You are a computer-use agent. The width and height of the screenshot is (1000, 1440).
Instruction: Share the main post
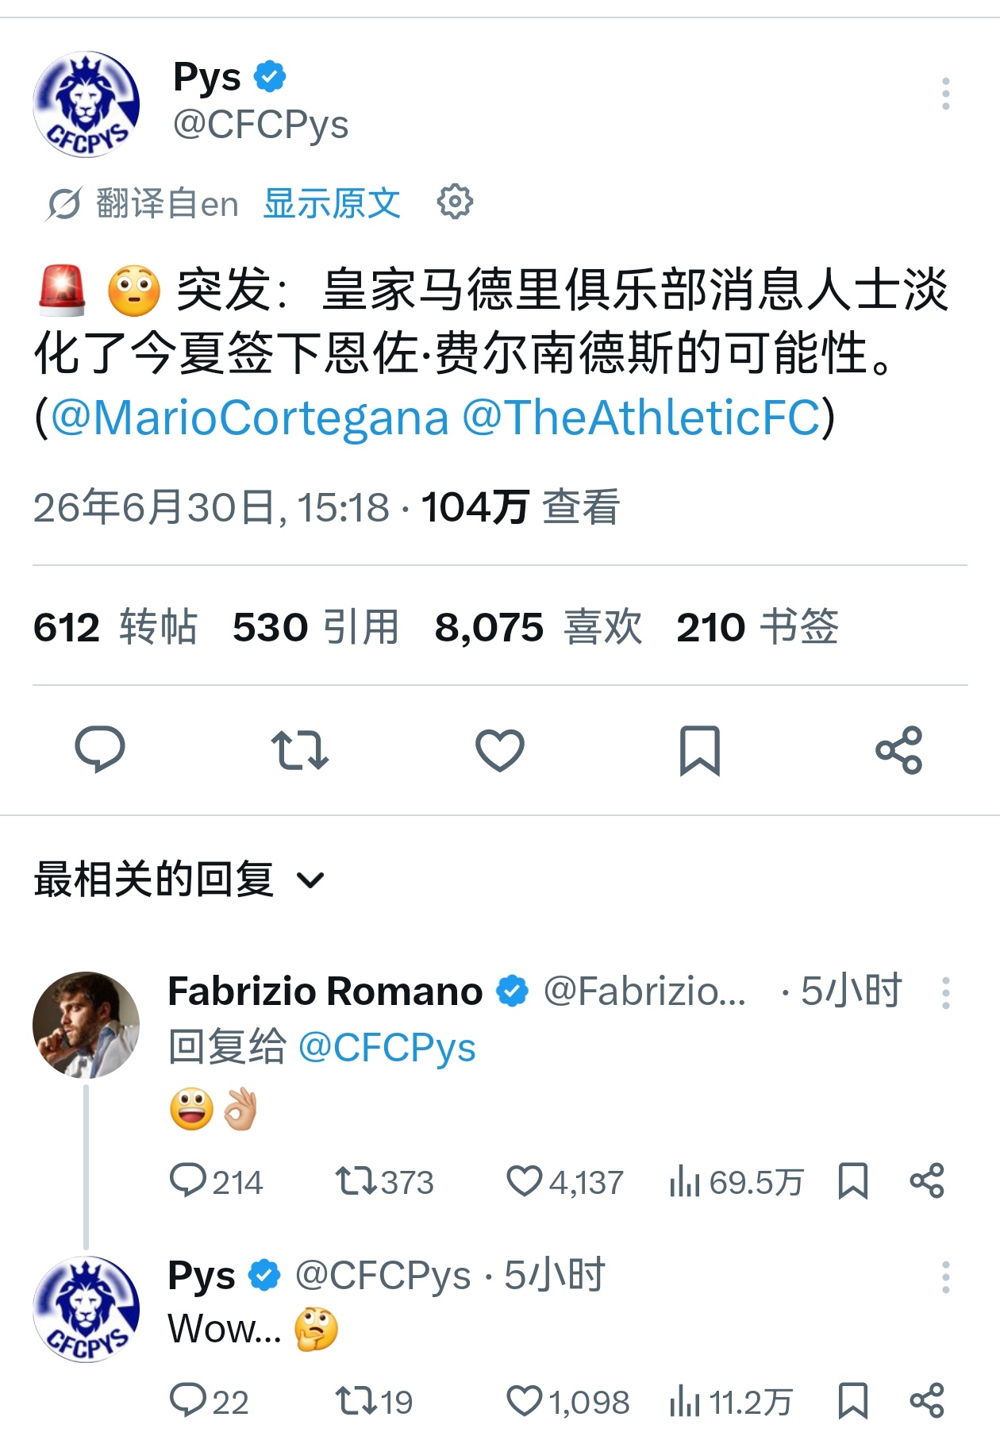899,750
